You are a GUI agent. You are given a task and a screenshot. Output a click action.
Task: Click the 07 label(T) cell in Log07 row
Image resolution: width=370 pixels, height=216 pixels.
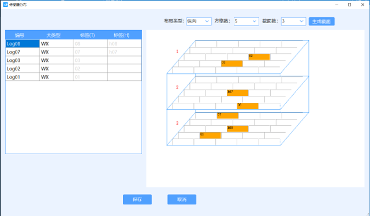point(91,52)
